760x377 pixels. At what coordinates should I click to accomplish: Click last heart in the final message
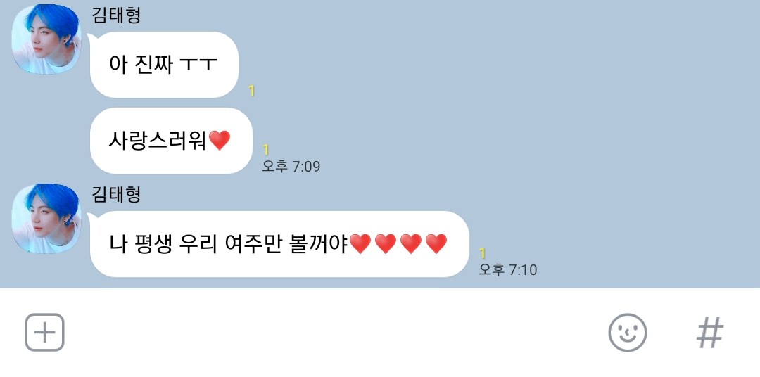[436, 244]
